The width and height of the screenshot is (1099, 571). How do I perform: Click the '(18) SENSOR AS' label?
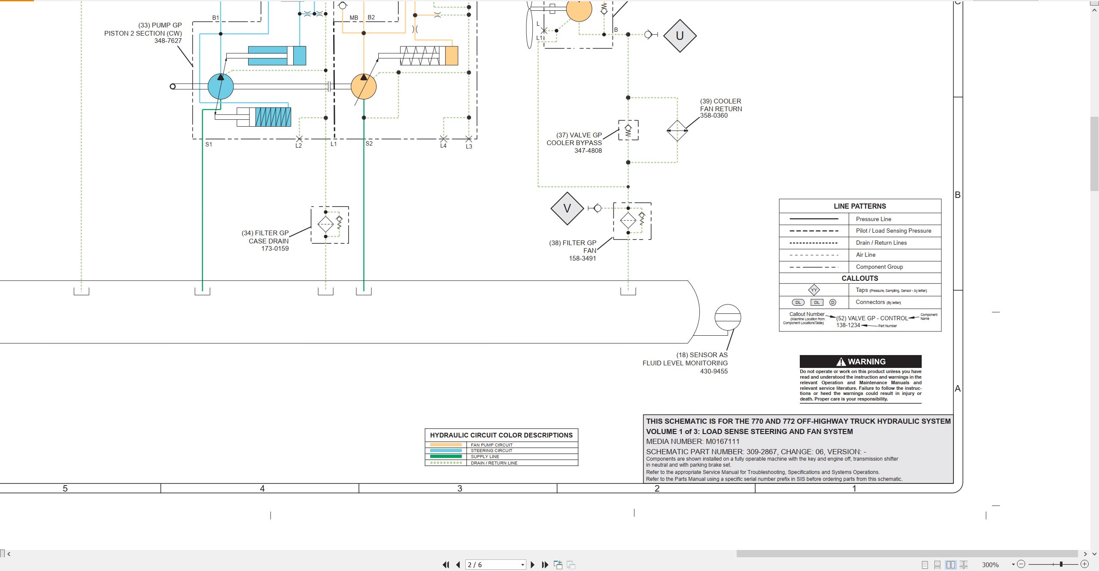click(x=702, y=355)
